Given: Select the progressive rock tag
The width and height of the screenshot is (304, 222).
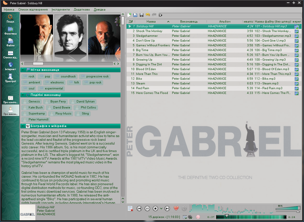Looking at the screenshot, I should (95, 76).
